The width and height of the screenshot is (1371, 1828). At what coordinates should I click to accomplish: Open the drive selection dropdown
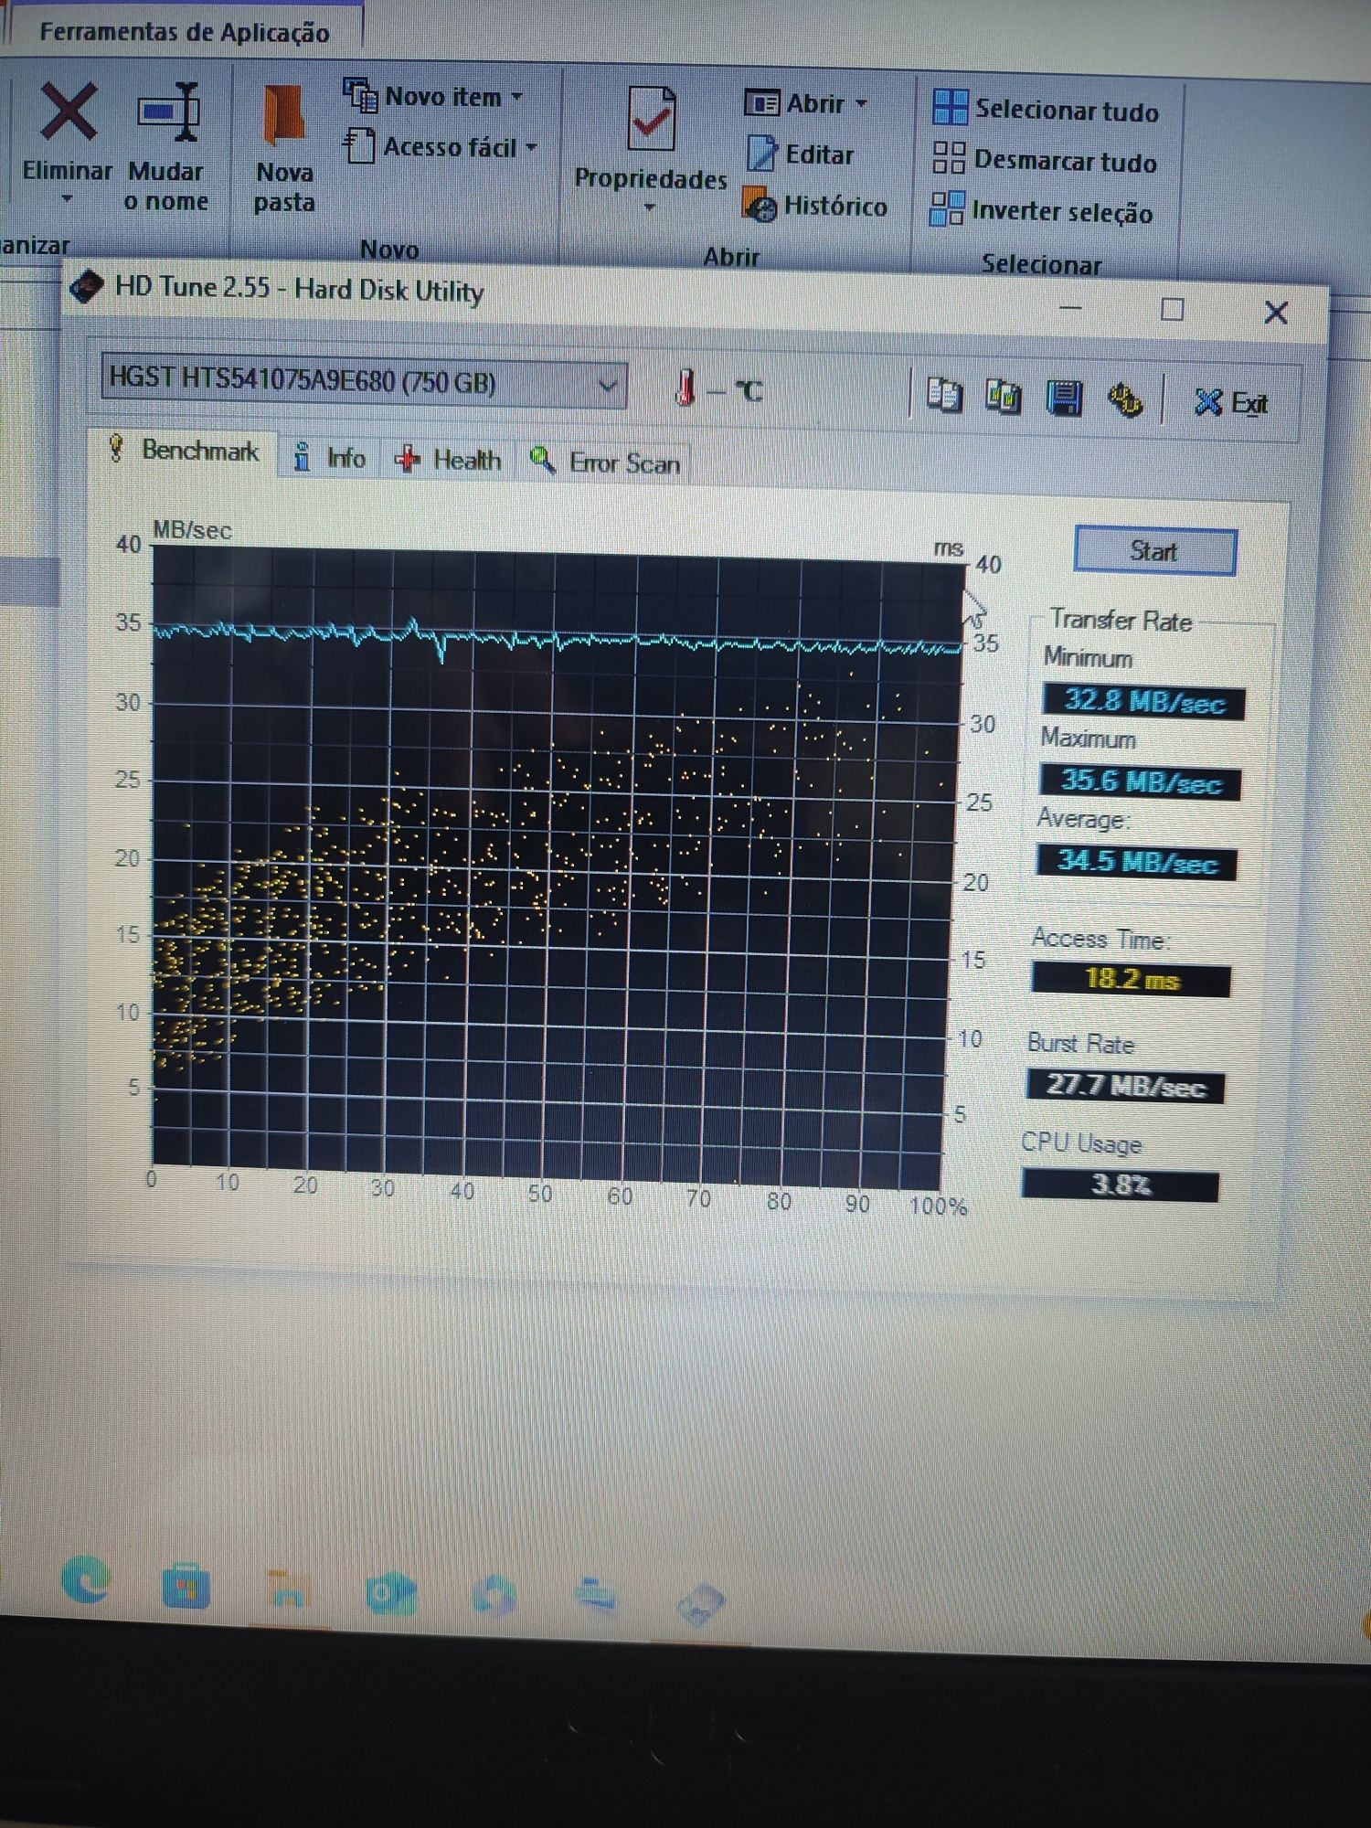point(608,386)
